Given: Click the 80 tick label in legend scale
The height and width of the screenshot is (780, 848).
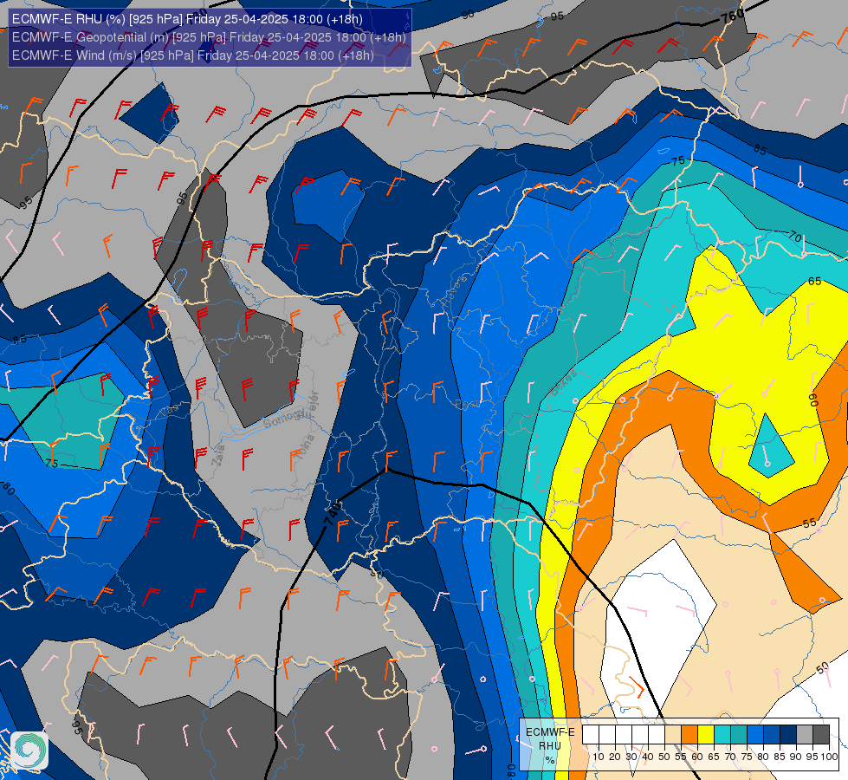Looking at the screenshot, I should (762, 757).
